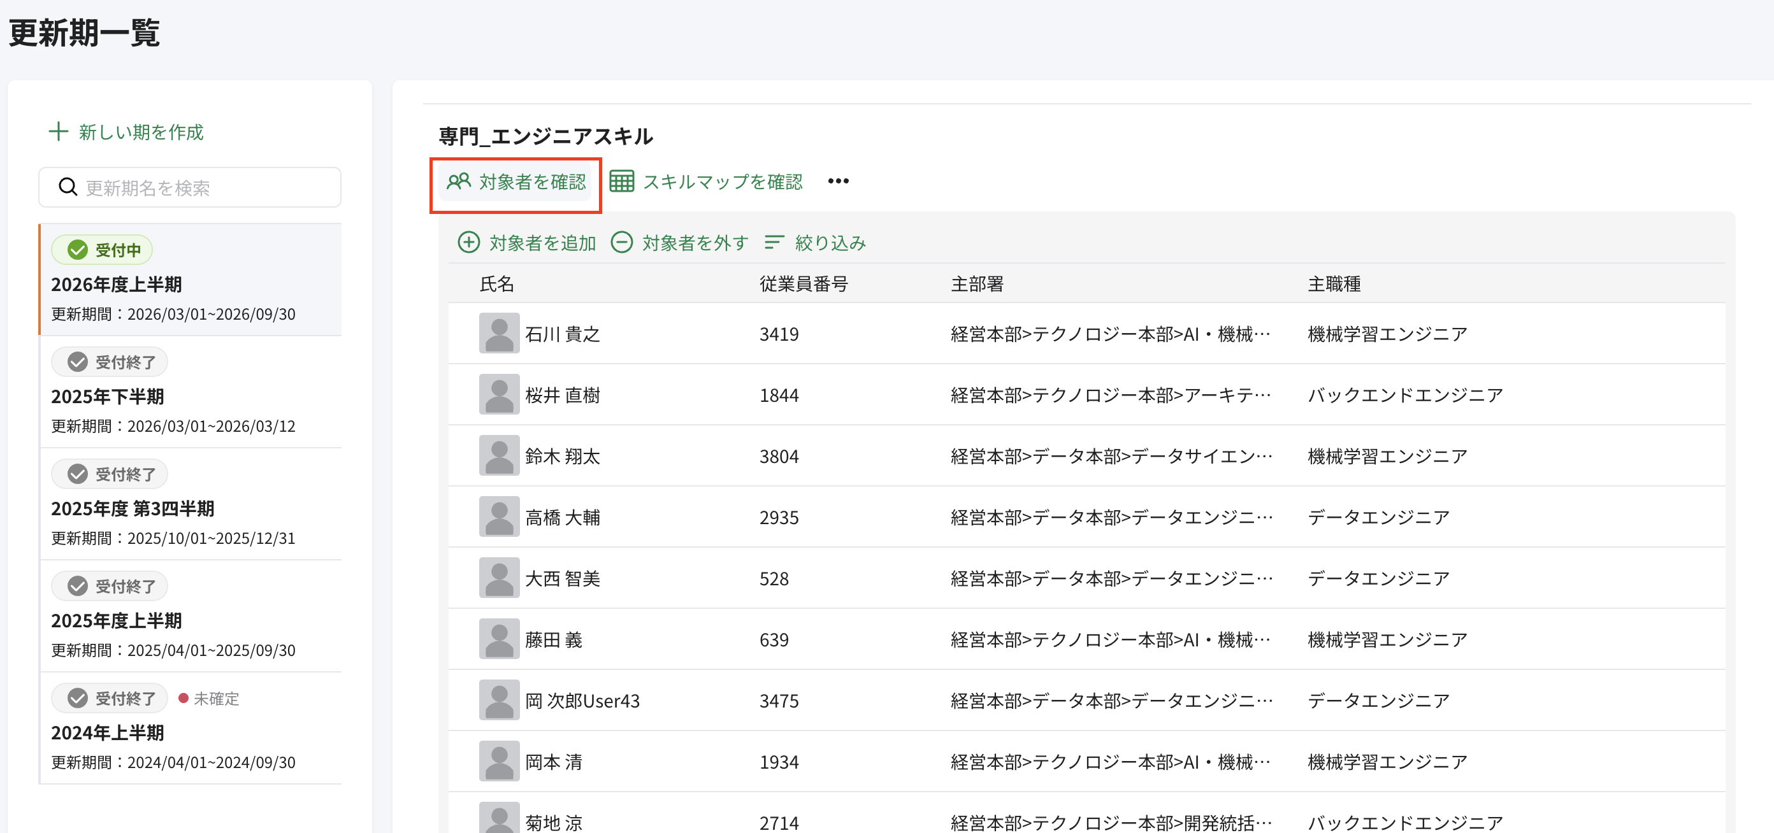Select the 2025年下半期 period

[191, 392]
